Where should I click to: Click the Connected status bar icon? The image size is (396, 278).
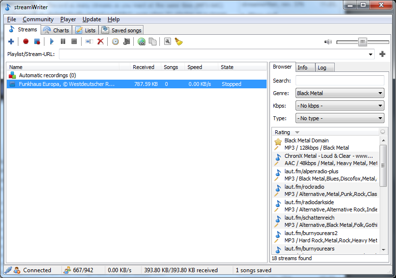(17, 270)
